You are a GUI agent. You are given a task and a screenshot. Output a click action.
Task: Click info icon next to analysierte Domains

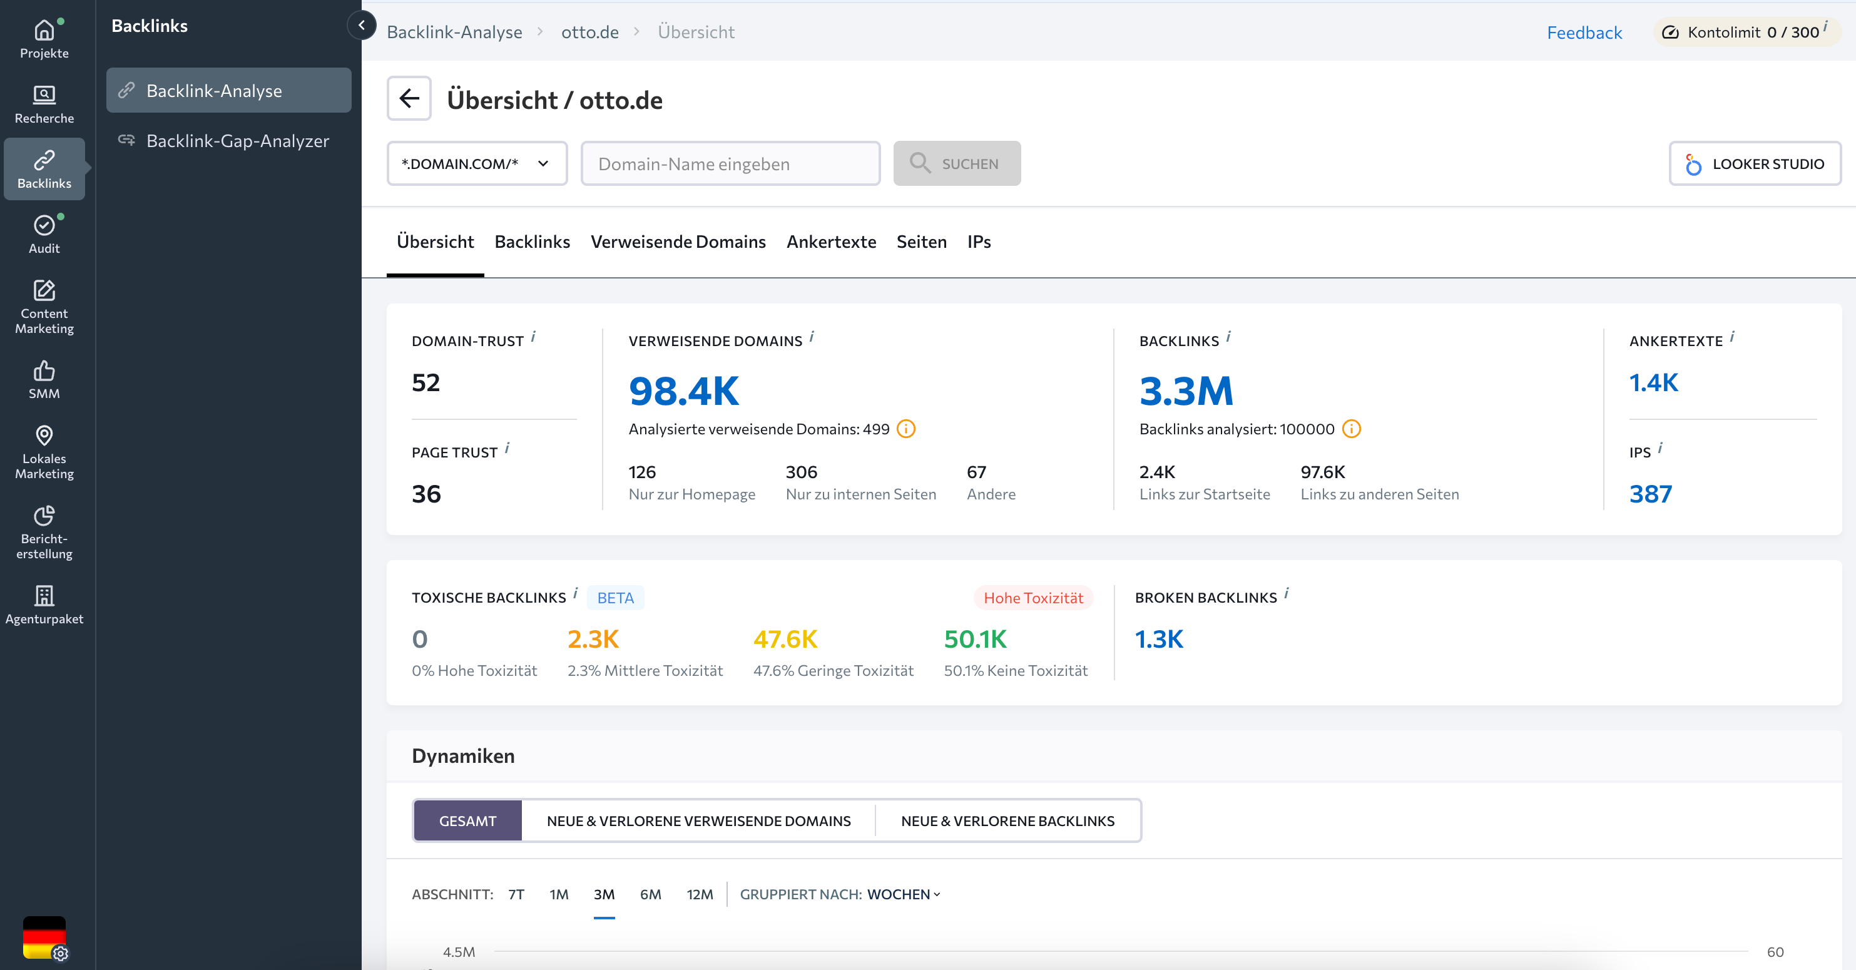[905, 429]
